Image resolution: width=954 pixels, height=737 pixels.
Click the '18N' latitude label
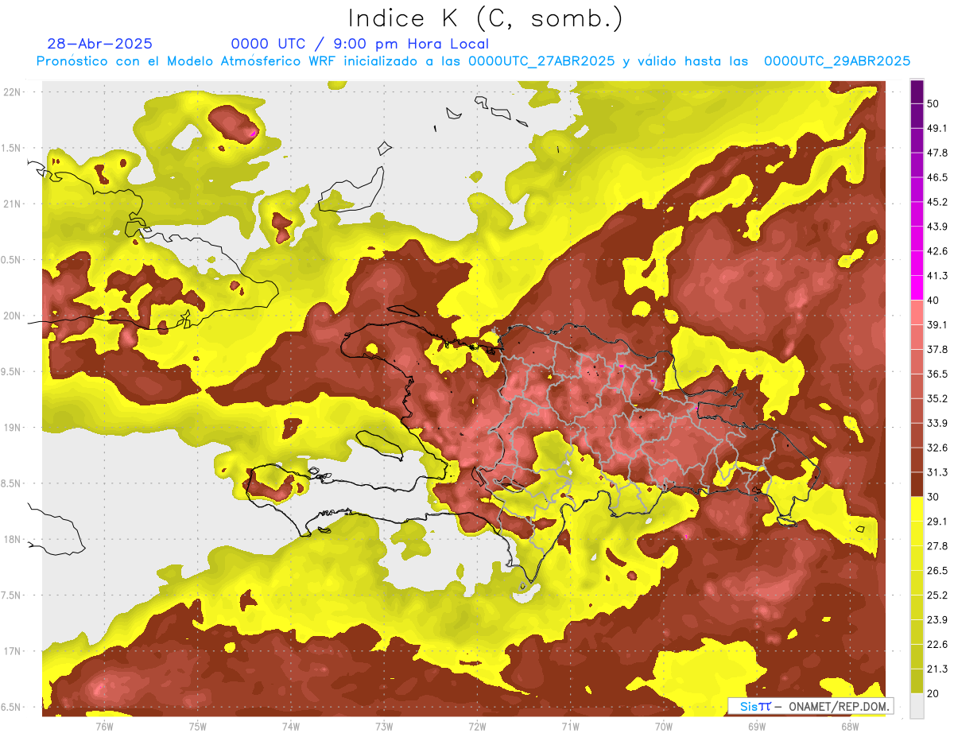click(x=12, y=539)
